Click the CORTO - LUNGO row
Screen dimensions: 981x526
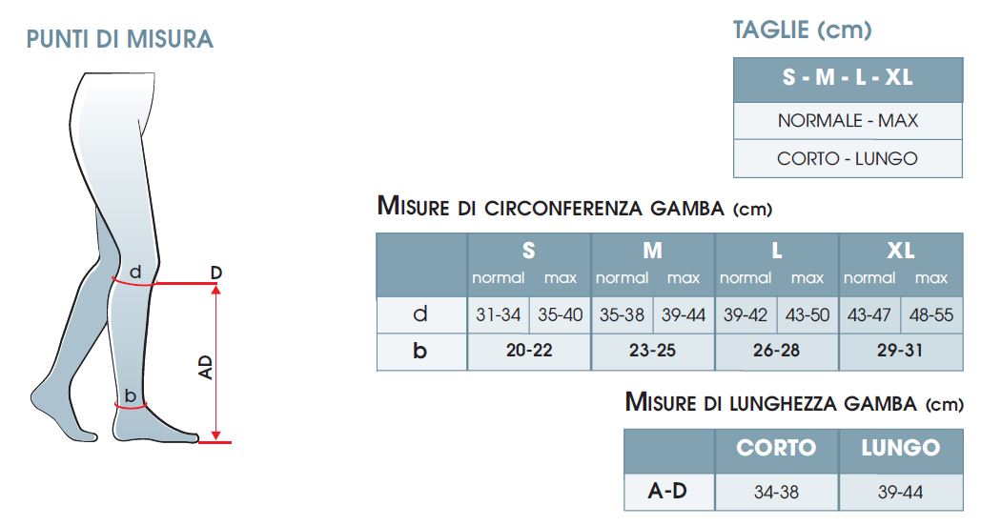pos(848,158)
